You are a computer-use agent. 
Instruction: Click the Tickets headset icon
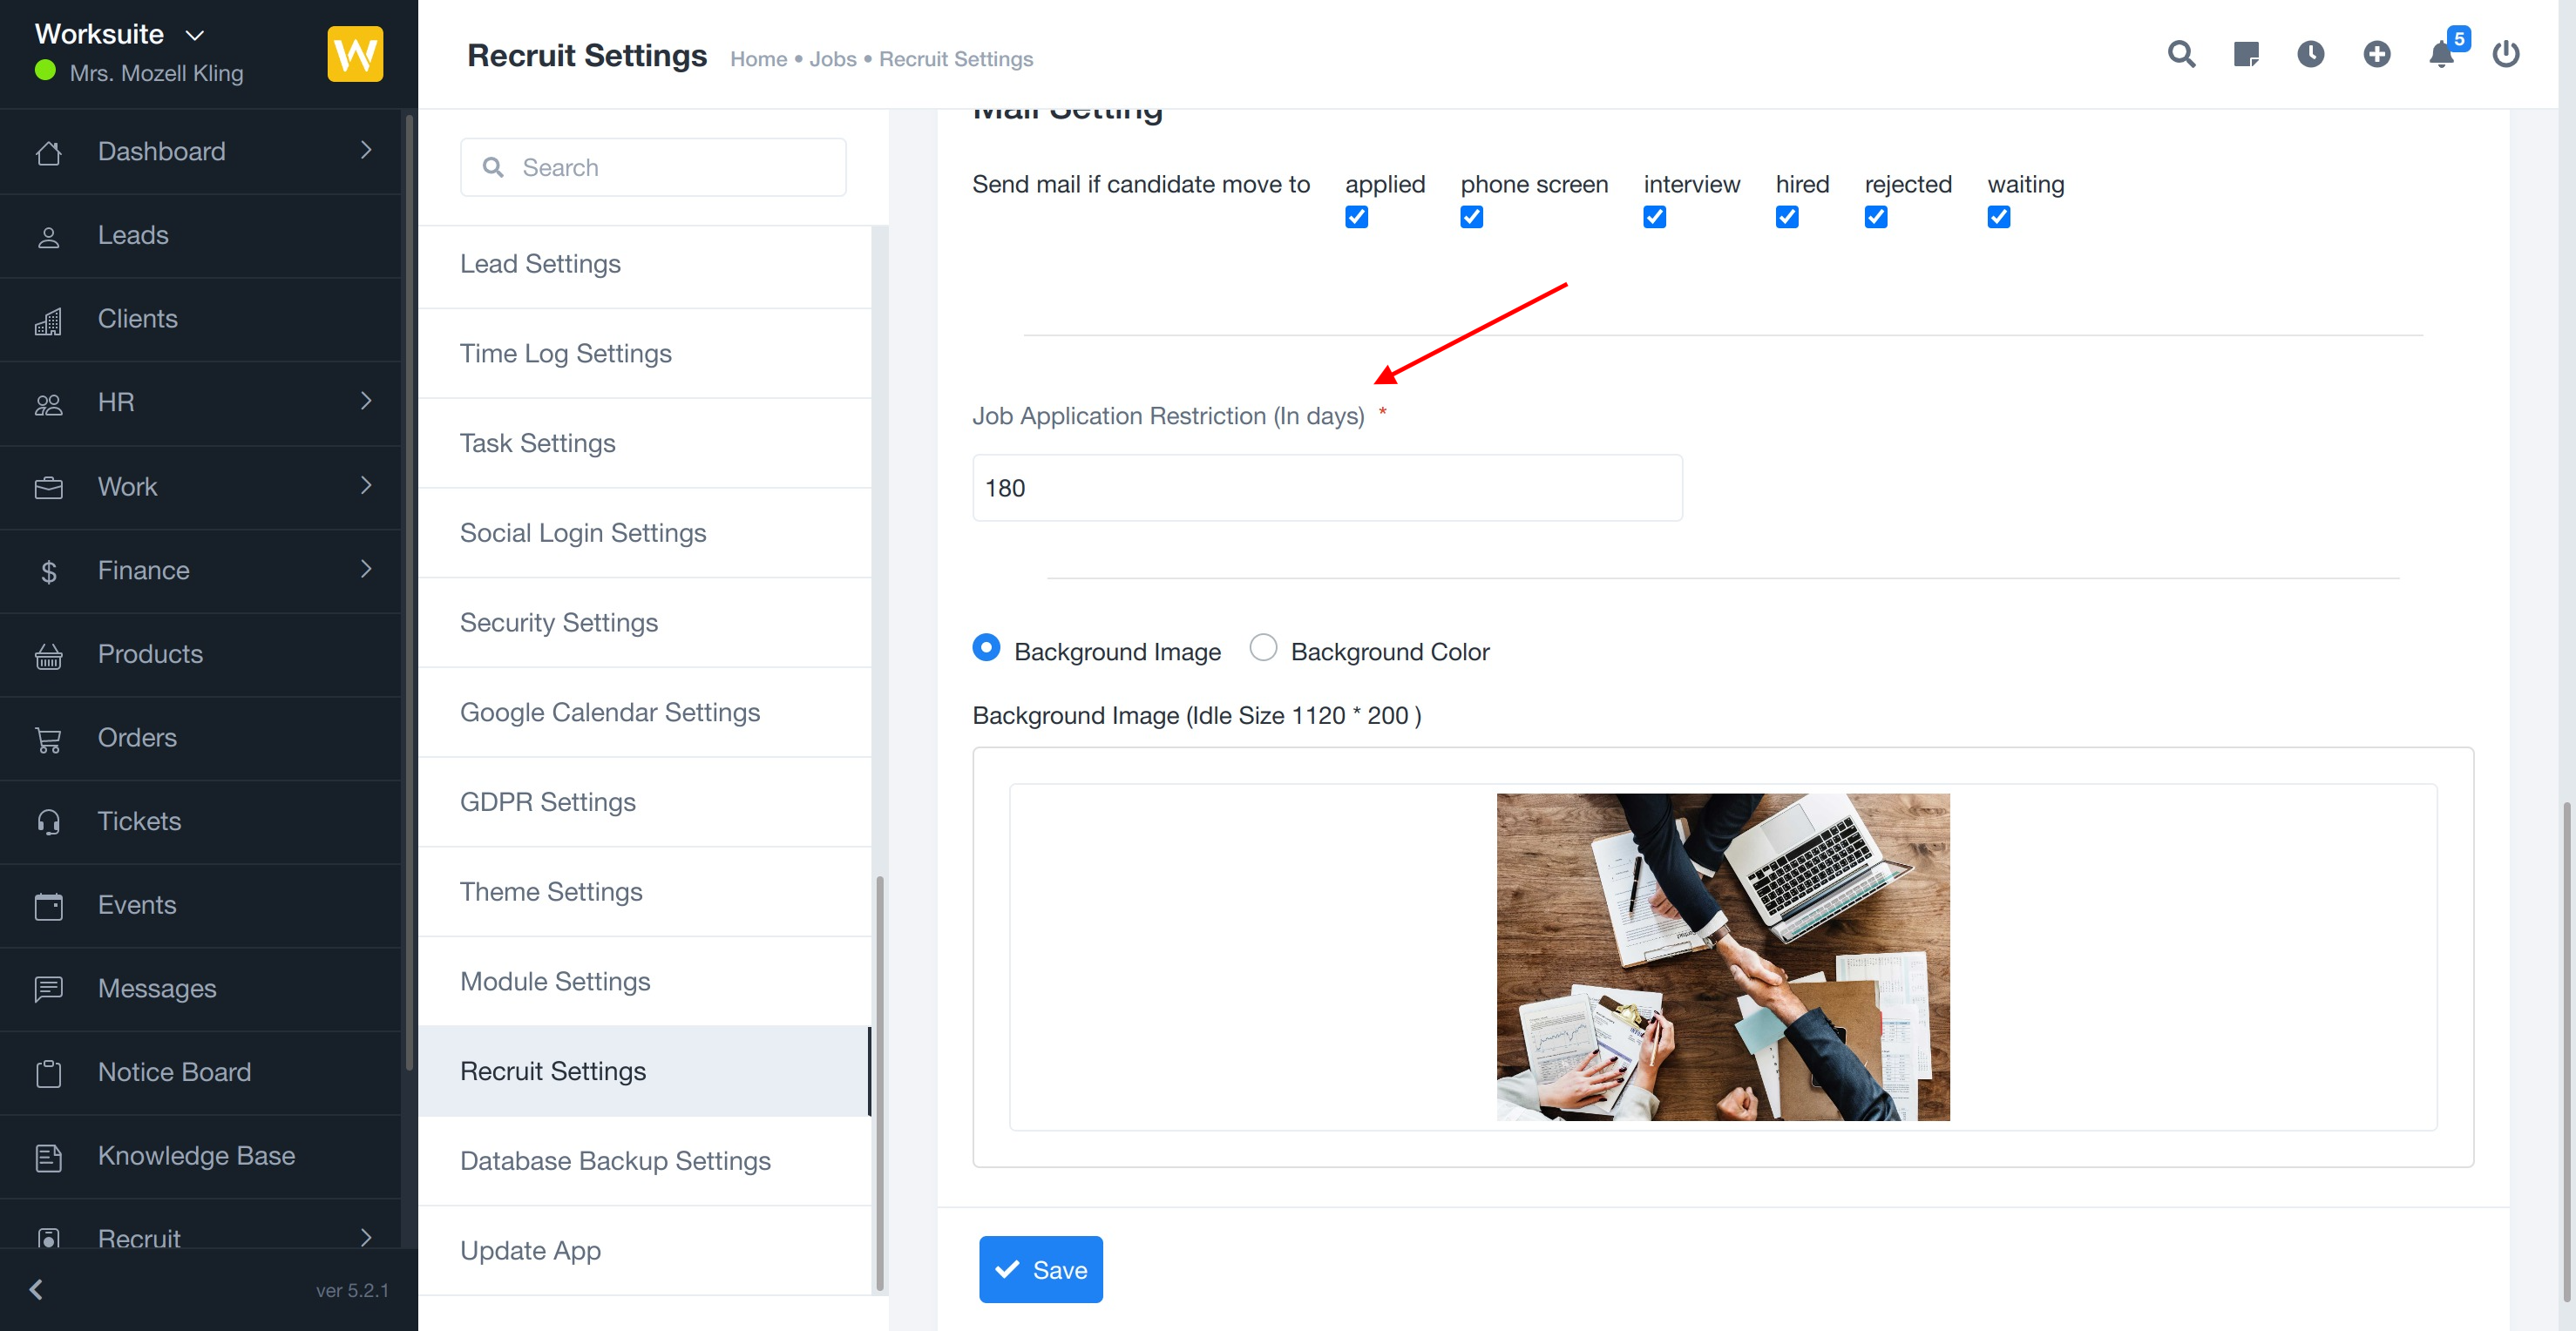point(48,821)
